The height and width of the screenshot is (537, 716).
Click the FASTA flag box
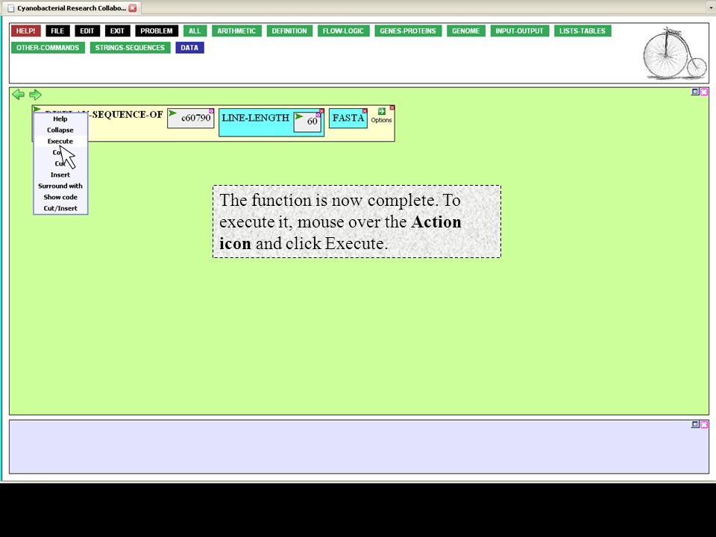[x=348, y=119]
